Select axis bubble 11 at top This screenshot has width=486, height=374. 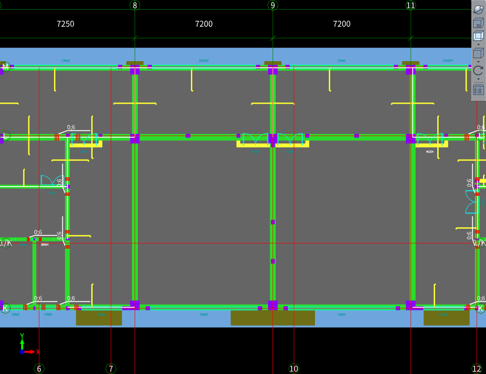coord(411,5)
